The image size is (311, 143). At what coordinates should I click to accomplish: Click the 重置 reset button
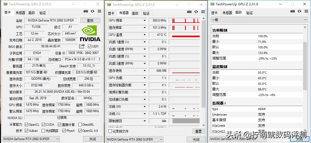point(198,131)
